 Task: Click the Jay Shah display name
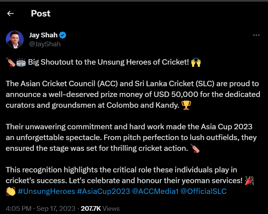(43, 35)
